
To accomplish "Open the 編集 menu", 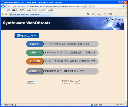I will point(15,10).
